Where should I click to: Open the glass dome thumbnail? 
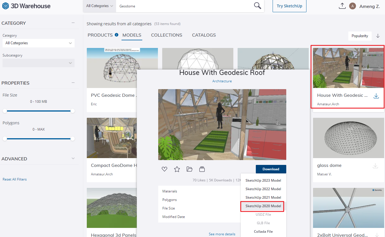click(349, 138)
